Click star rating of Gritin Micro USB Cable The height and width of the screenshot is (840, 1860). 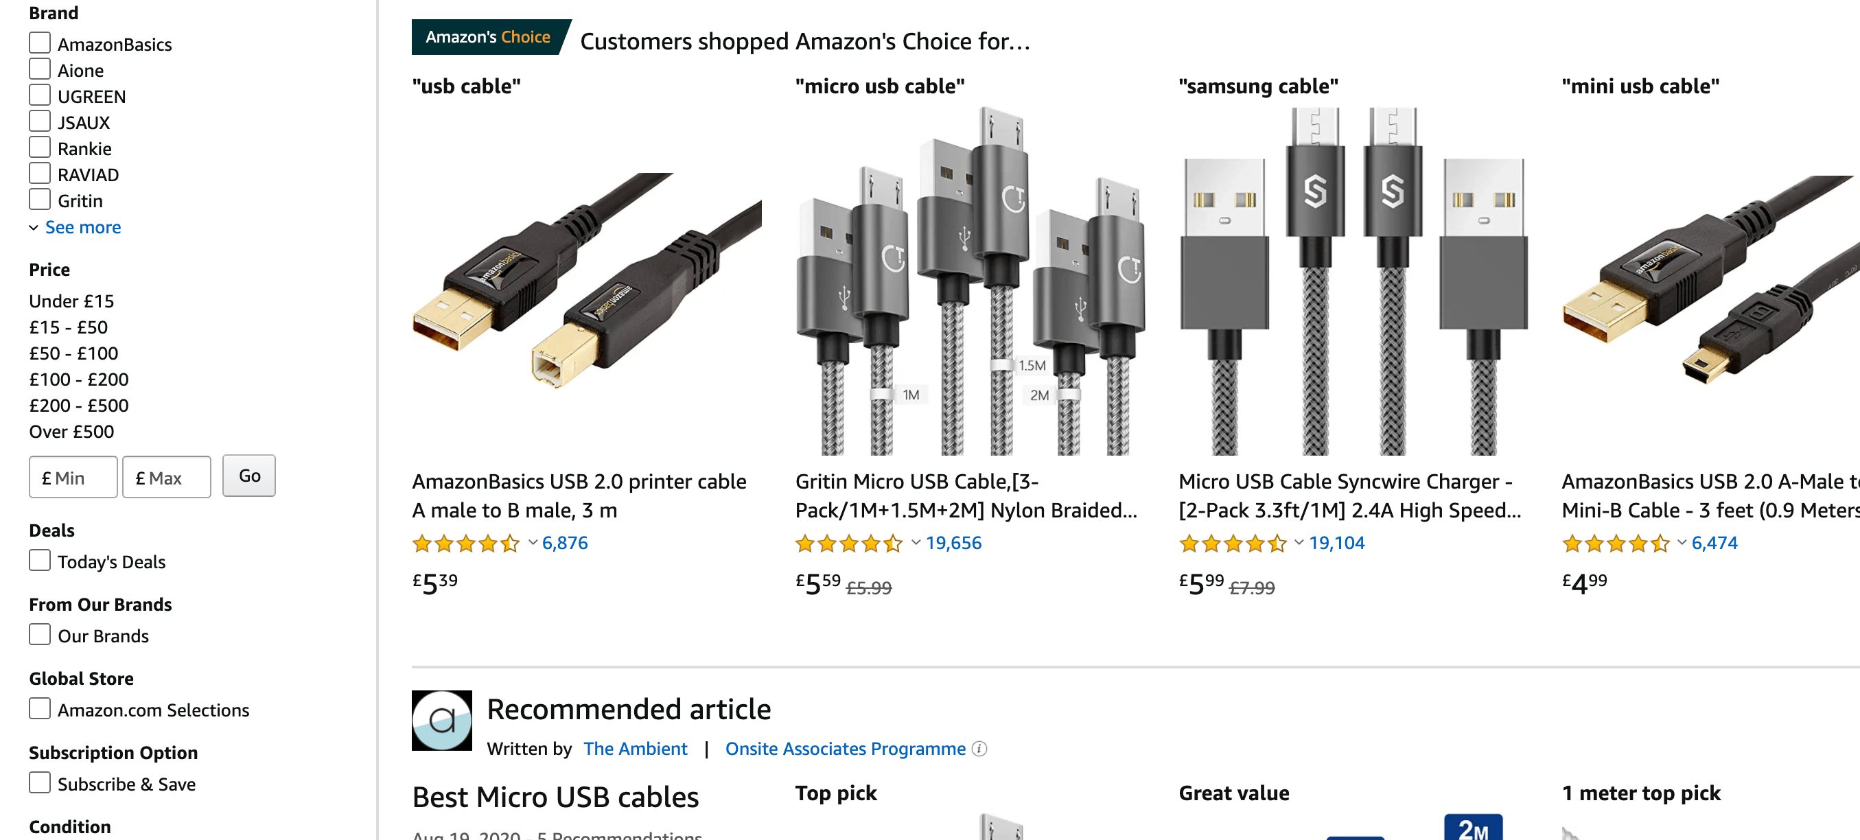848,543
